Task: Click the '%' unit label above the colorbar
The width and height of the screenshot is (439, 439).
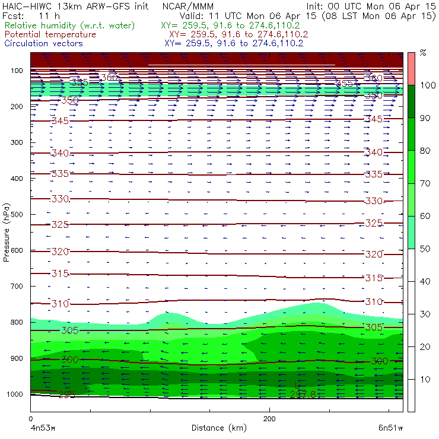Action: click(x=423, y=53)
